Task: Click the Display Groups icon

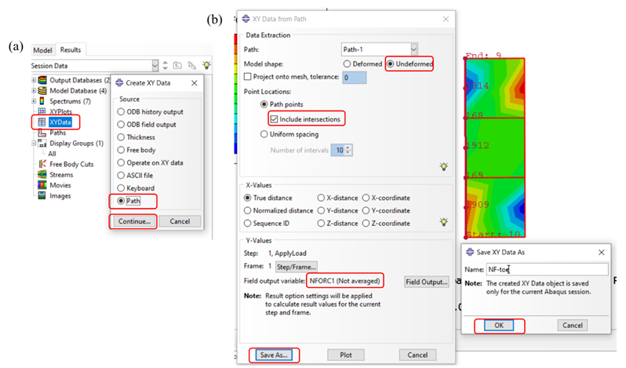Action: (42, 144)
